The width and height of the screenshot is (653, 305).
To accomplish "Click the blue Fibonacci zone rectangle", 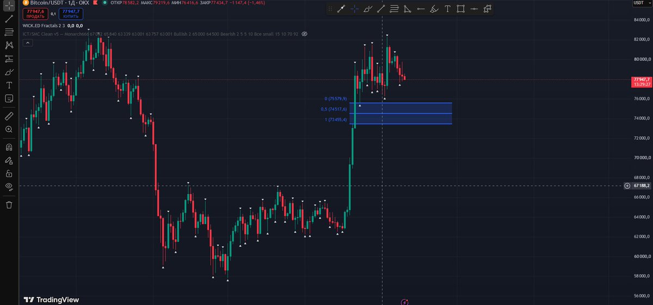I will pyautogui.click(x=401, y=113).
